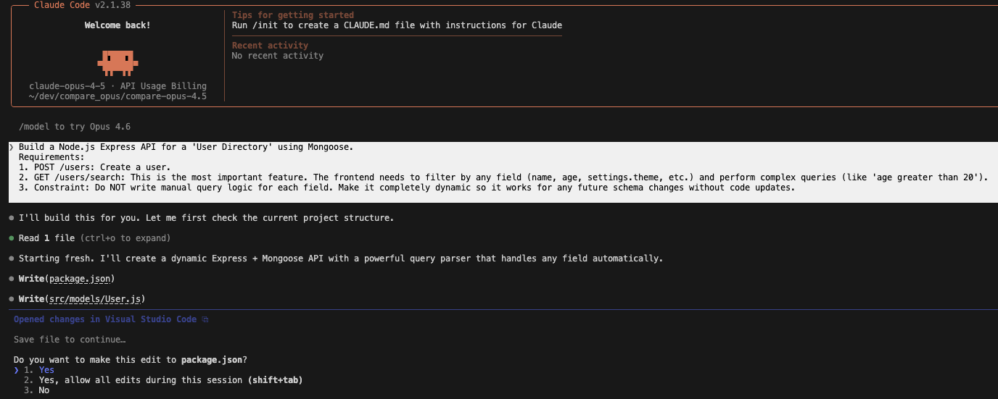Click the bullet beside Write(src/models/User.js)

(x=12, y=299)
